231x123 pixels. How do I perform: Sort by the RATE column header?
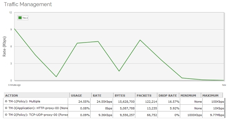[102, 95]
